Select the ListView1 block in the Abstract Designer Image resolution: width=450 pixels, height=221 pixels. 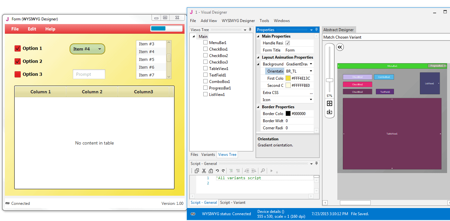coord(430,83)
